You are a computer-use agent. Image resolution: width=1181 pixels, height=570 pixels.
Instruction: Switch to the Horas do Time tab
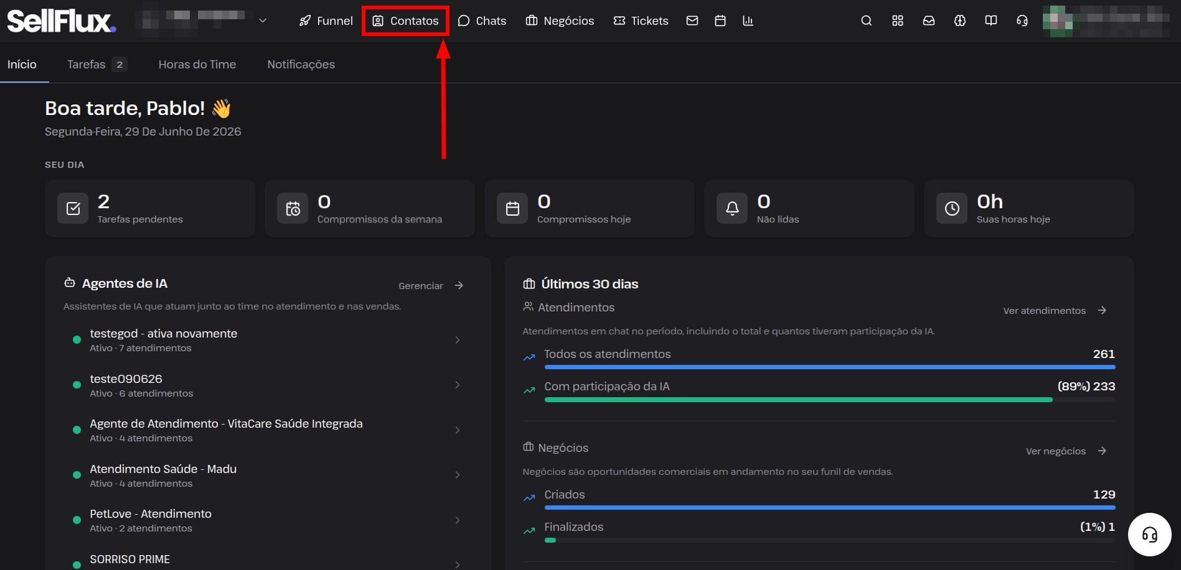(x=197, y=64)
